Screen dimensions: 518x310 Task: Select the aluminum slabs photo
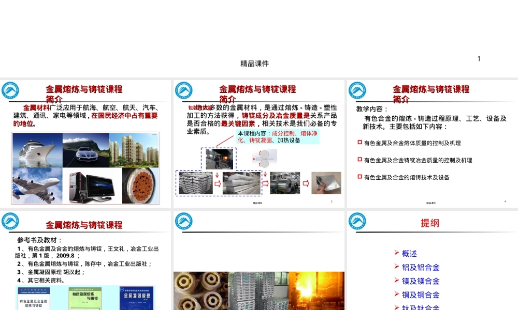[x=241, y=183]
